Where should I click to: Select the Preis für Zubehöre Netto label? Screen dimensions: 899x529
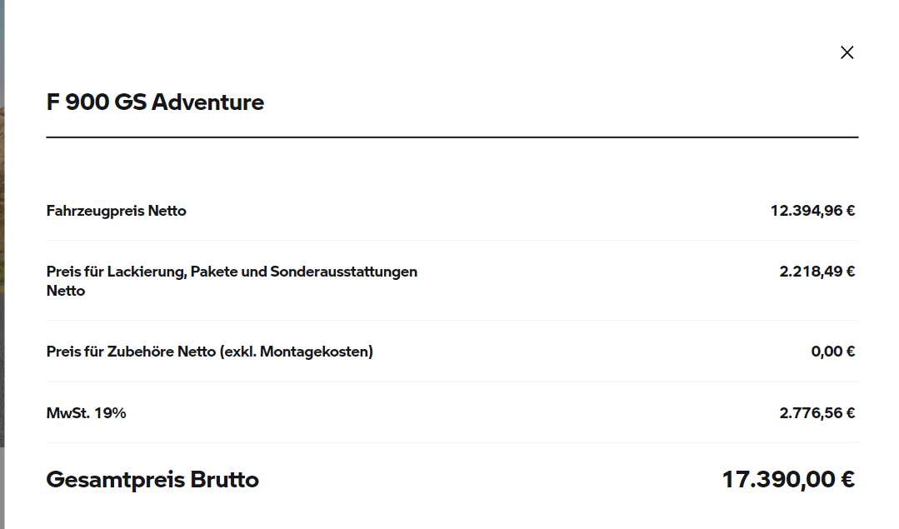click(x=132, y=352)
